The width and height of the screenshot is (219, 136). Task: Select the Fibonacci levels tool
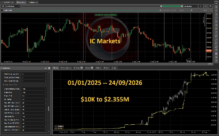tap(216, 32)
